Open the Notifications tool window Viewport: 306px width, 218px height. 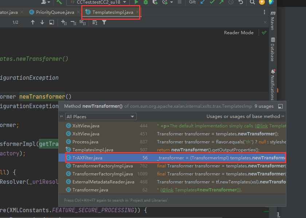[273, 84]
